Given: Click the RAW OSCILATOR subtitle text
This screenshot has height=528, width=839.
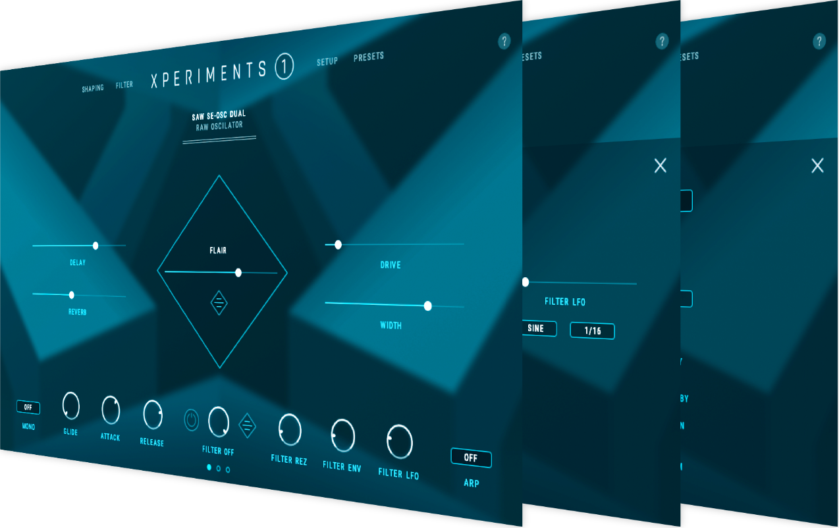Looking at the screenshot, I should [x=219, y=126].
